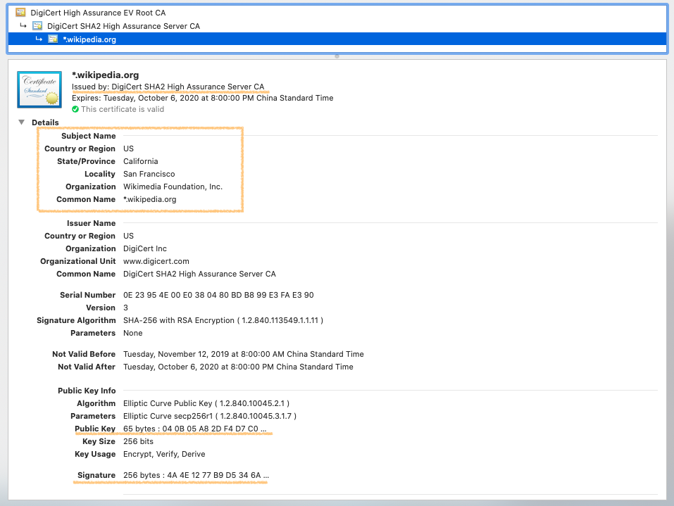
Task: Select DigiCert High Assurance EV Root CA row
Action: click(337, 13)
